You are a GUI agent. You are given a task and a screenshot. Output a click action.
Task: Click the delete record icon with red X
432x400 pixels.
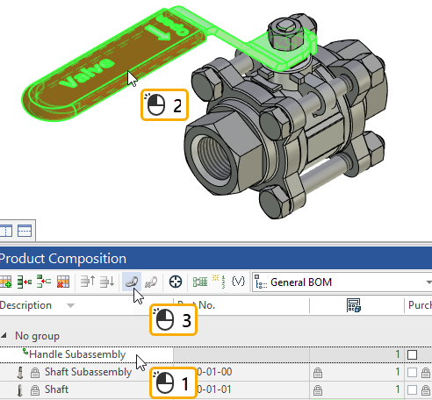pos(63,282)
